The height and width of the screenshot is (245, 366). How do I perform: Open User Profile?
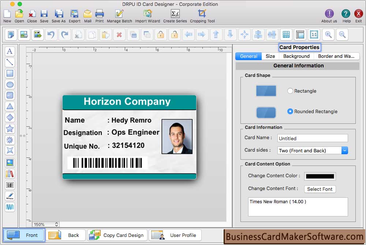pos(175,235)
